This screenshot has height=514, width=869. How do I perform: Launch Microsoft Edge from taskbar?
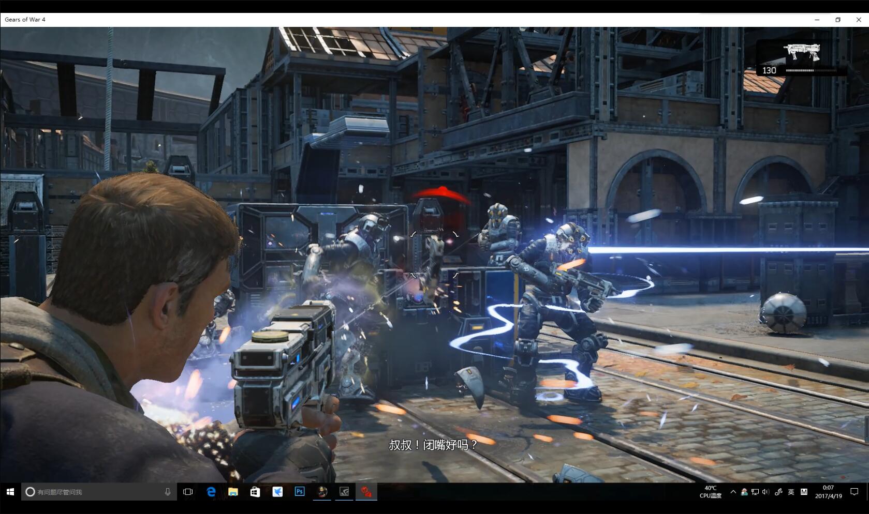pos(211,492)
